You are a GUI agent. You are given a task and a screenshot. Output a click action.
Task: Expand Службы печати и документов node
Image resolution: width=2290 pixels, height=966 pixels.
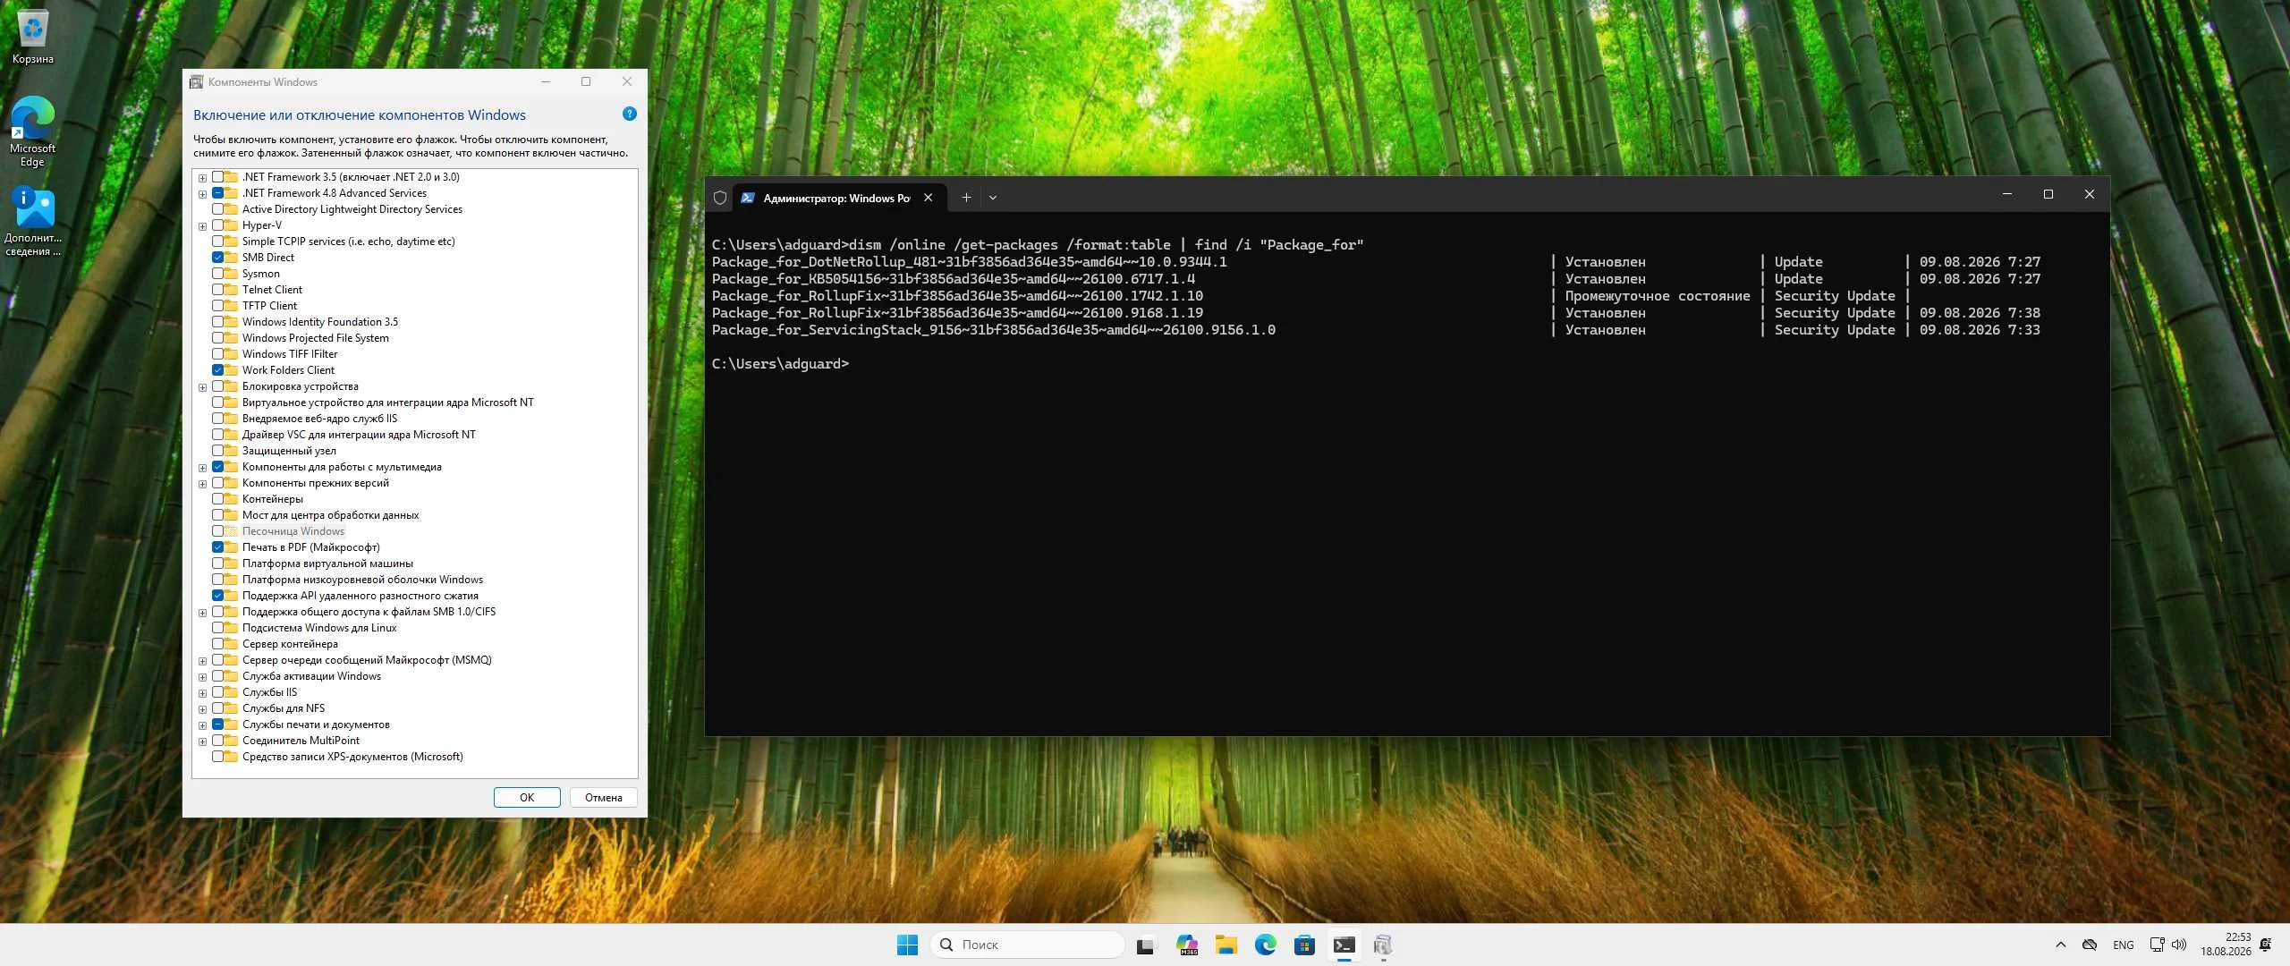(202, 725)
